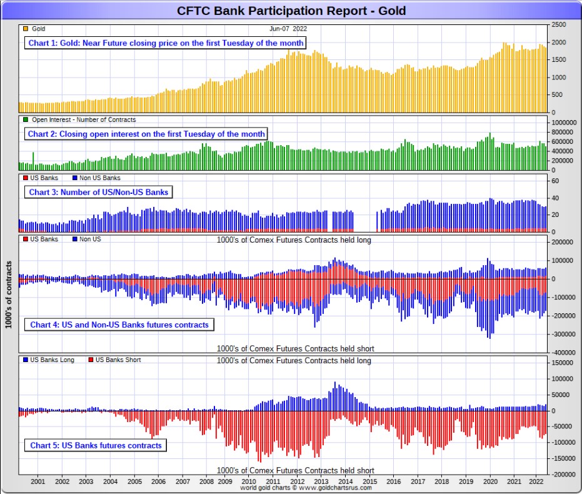Click the red US Banks marker in Chart 4 legend
582x494 pixels.
point(25,239)
